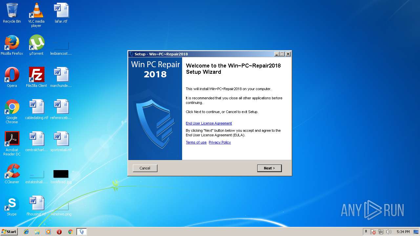The image size is (420, 236).
Task: Launch Chrome from the taskbar
Action: [70, 232]
